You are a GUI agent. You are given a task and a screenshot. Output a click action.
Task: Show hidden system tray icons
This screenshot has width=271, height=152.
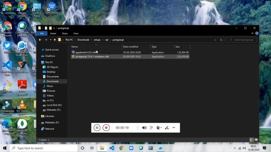click(x=235, y=148)
